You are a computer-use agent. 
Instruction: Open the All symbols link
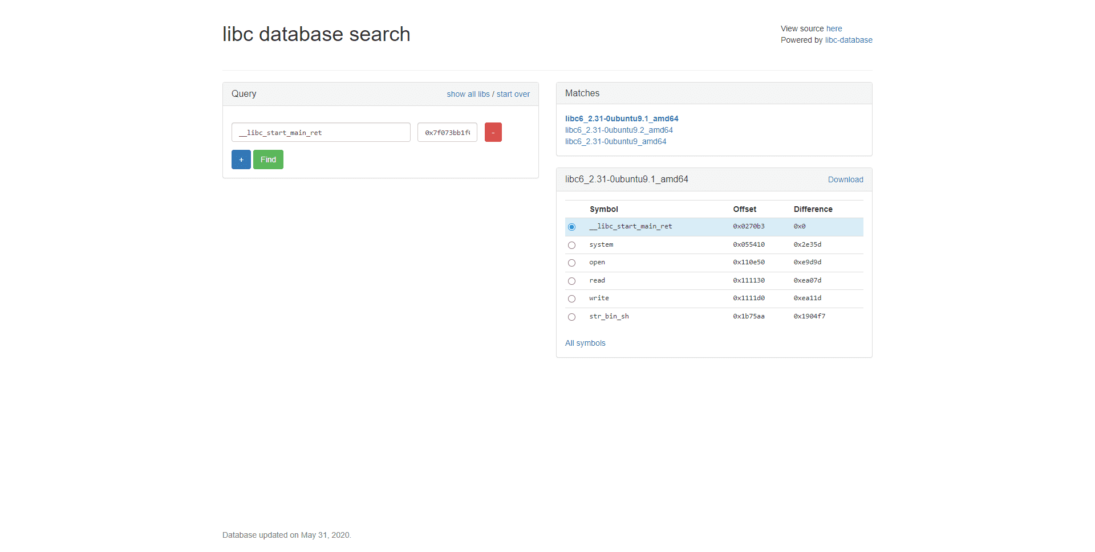(585, 343)
